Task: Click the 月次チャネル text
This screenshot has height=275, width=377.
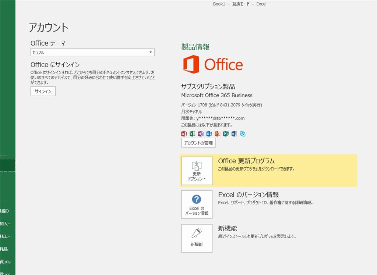Action: pos(191,112)
